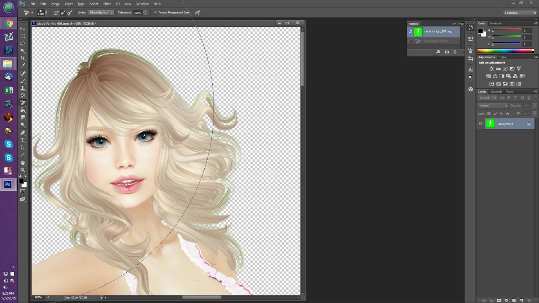Select the Background Eraser tool in toolbox

pos(23,103)
